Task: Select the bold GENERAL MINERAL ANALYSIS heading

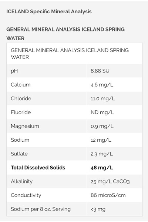Action: pyautogui.click(x=65, y=34)
